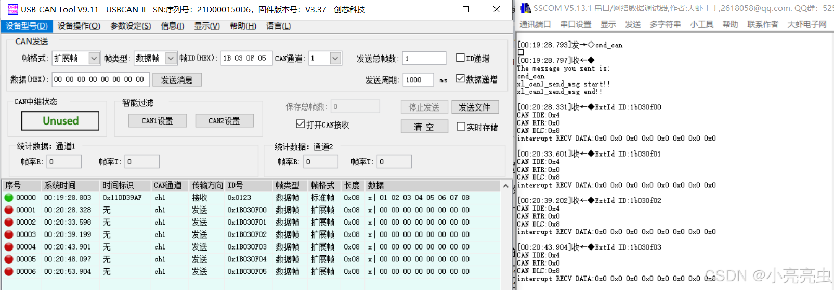Viewport: 834px width, 290px height.
Task: Open SSCOM 显示 menu
Action: pos(608,24)
